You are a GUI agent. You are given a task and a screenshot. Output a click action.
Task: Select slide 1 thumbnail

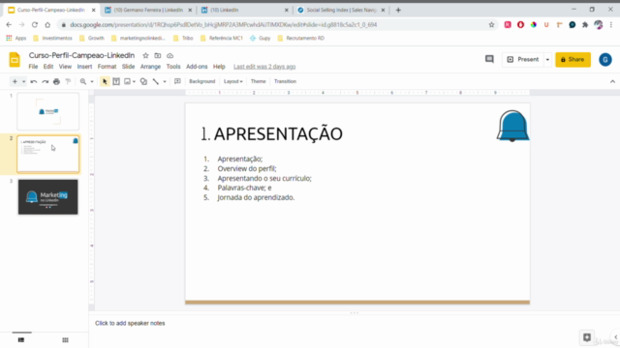(47, 112)
